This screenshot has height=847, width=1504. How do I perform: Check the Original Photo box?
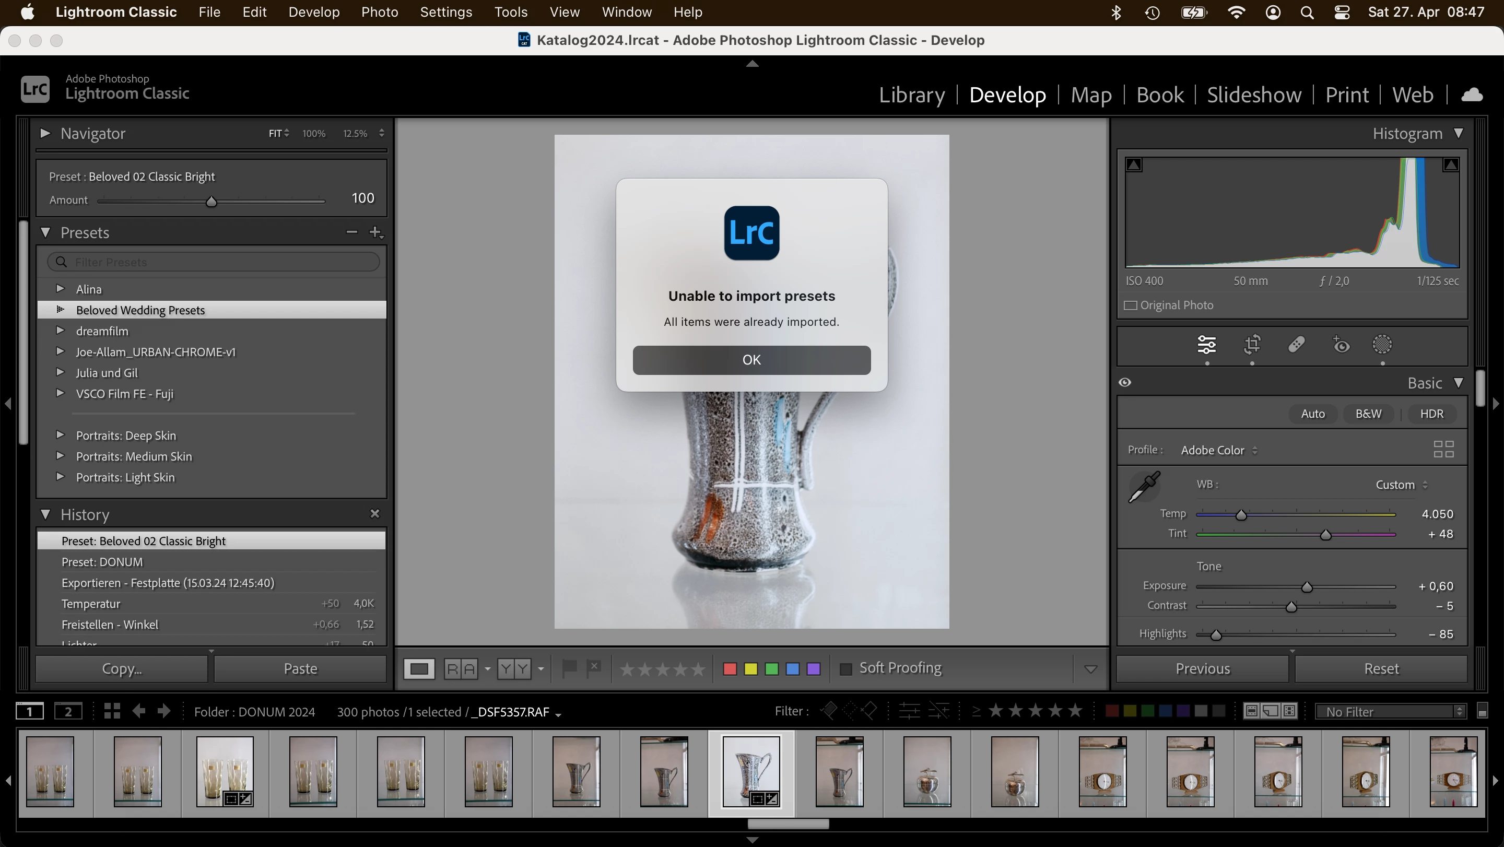click(1131, 305)
